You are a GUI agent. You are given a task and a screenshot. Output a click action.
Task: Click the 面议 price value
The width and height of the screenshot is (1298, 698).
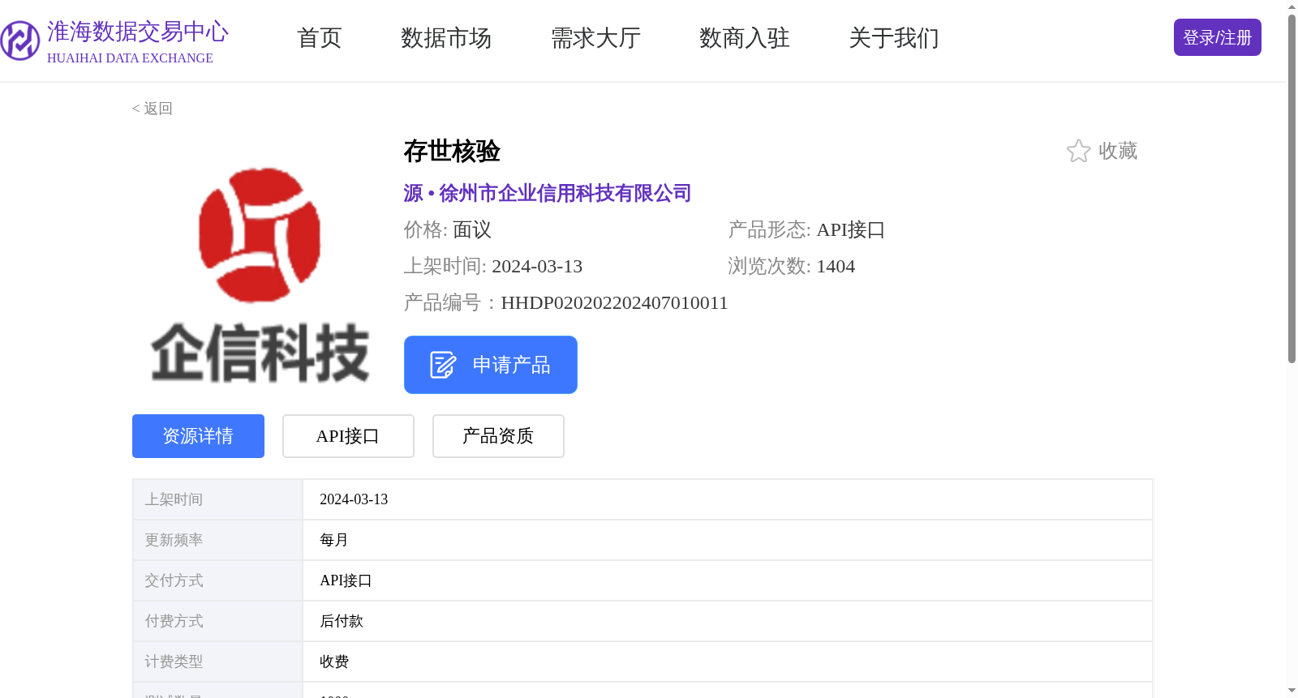[x=472, y=230]
